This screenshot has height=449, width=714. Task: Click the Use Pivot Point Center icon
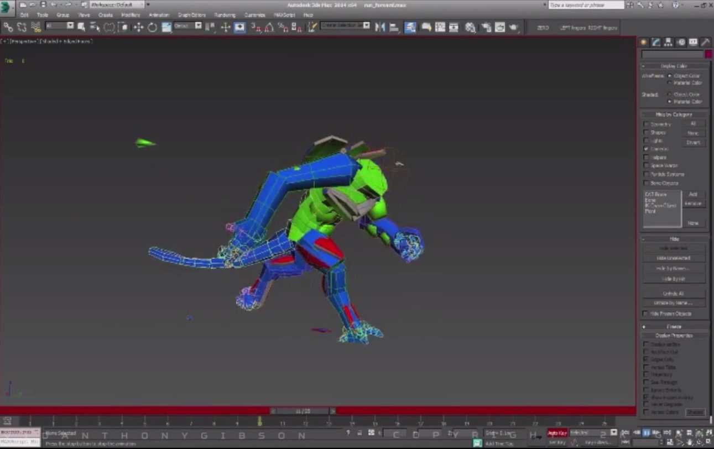(210, 27)
